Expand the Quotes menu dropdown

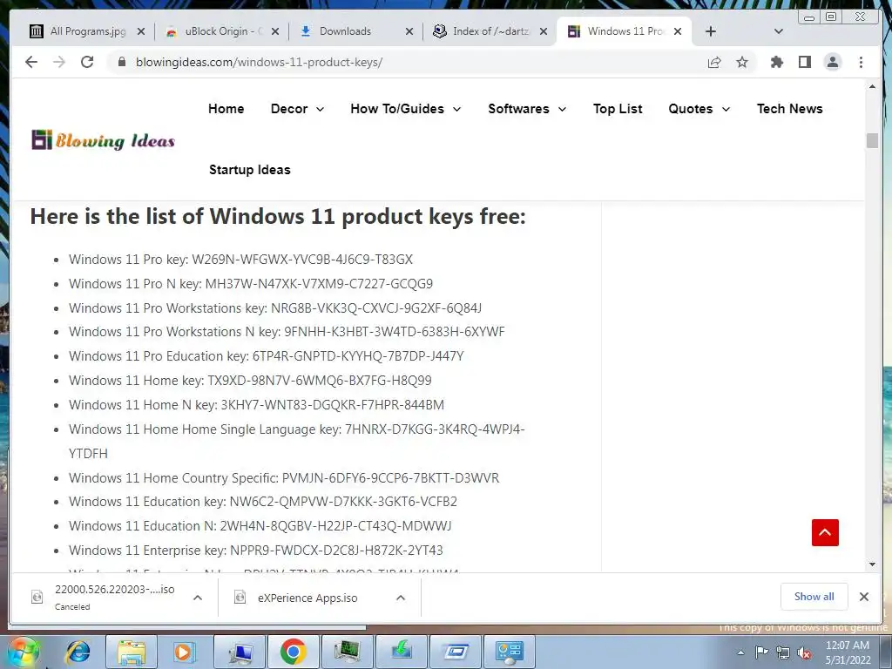[699, 109]
